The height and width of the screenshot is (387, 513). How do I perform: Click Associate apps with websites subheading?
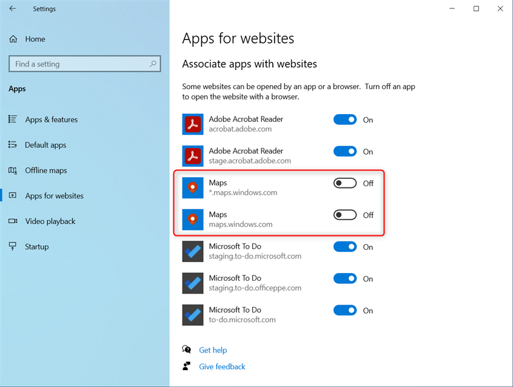pos(249,64)
